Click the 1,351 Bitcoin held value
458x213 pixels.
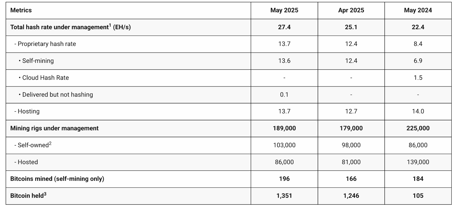(x=284, y=196)
